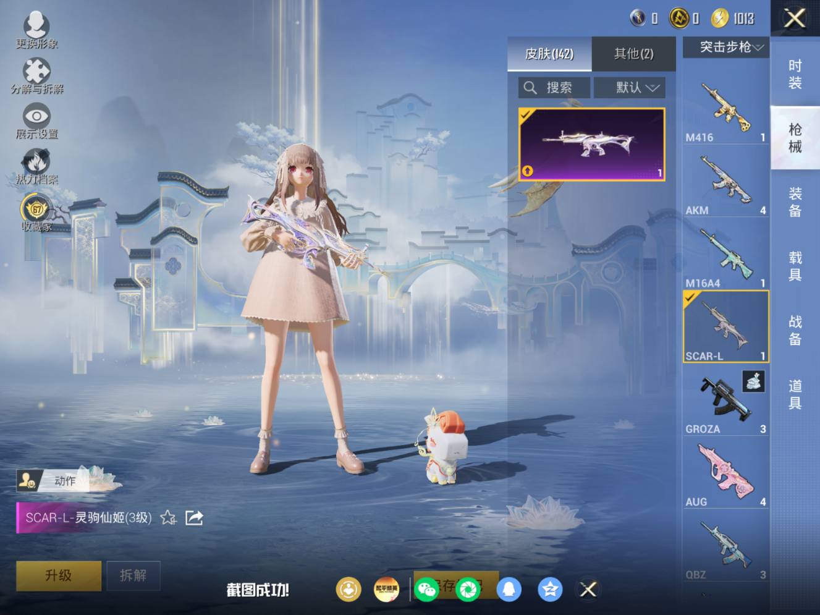The width and height of the screenshot is (820, 615).
Task: Open the 道具 items tab
Action: click(x=795, y=395)
